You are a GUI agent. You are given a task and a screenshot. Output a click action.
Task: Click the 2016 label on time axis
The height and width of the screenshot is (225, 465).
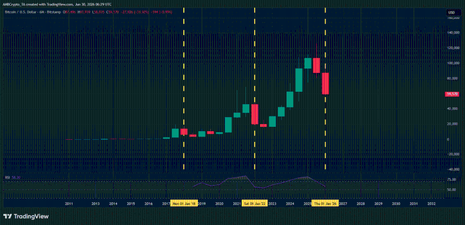(x=148, y=204)
